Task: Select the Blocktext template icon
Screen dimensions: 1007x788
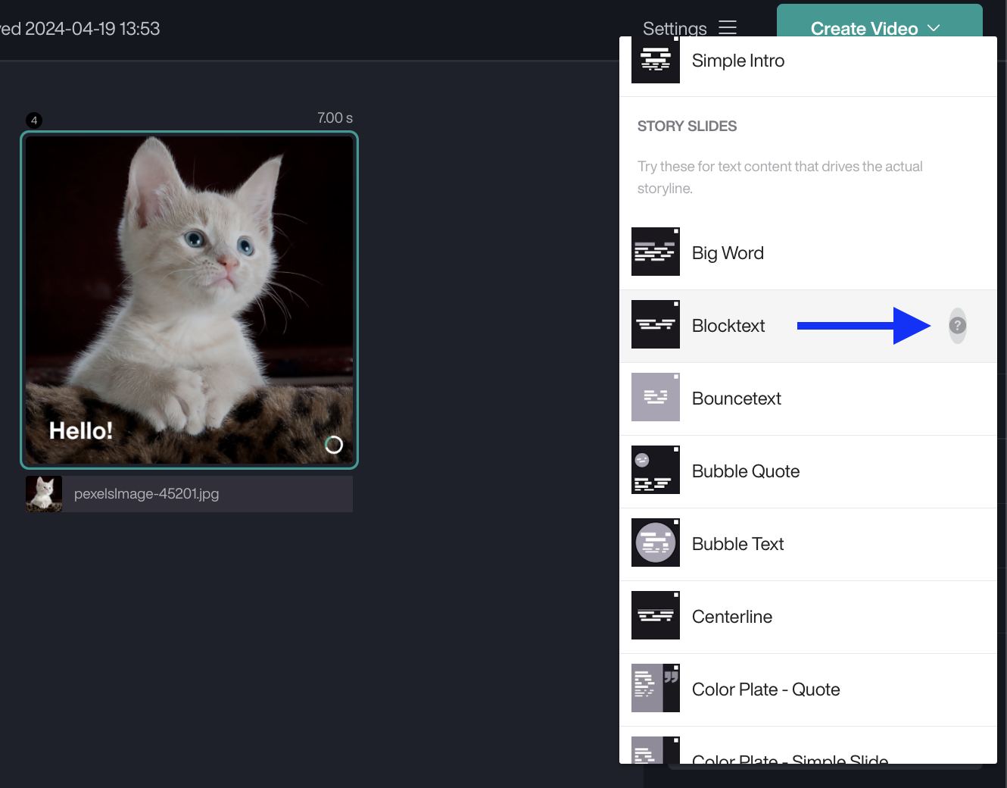Action: pos(655,324)
